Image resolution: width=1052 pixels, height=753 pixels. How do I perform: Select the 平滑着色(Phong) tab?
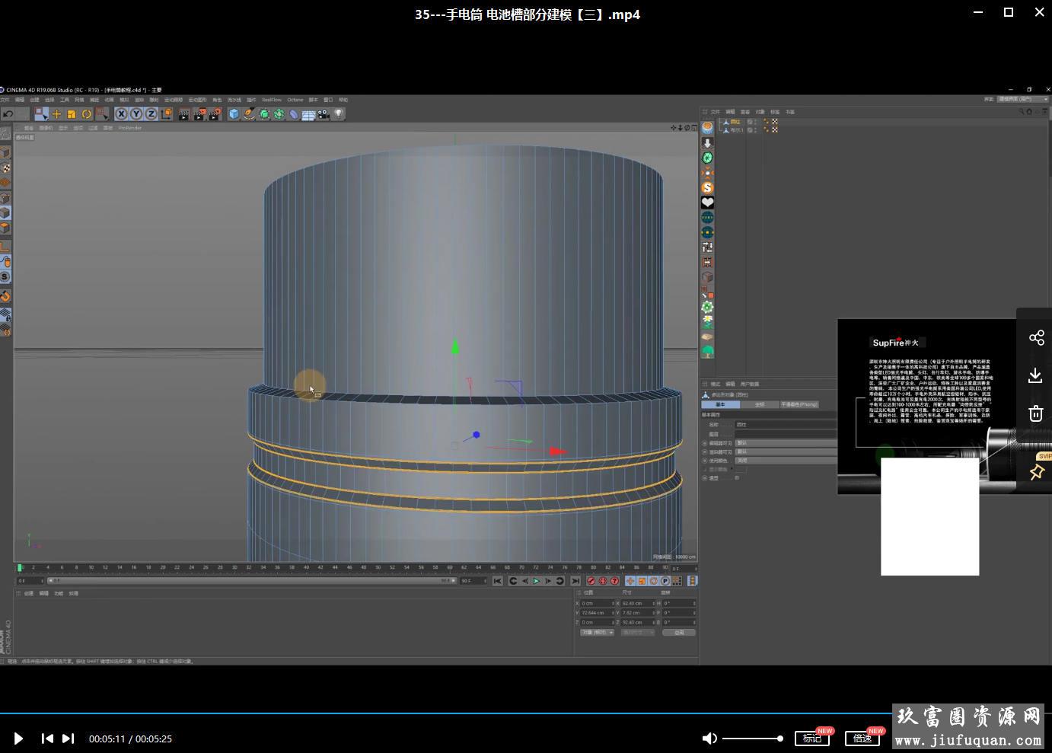pos(799,404)
